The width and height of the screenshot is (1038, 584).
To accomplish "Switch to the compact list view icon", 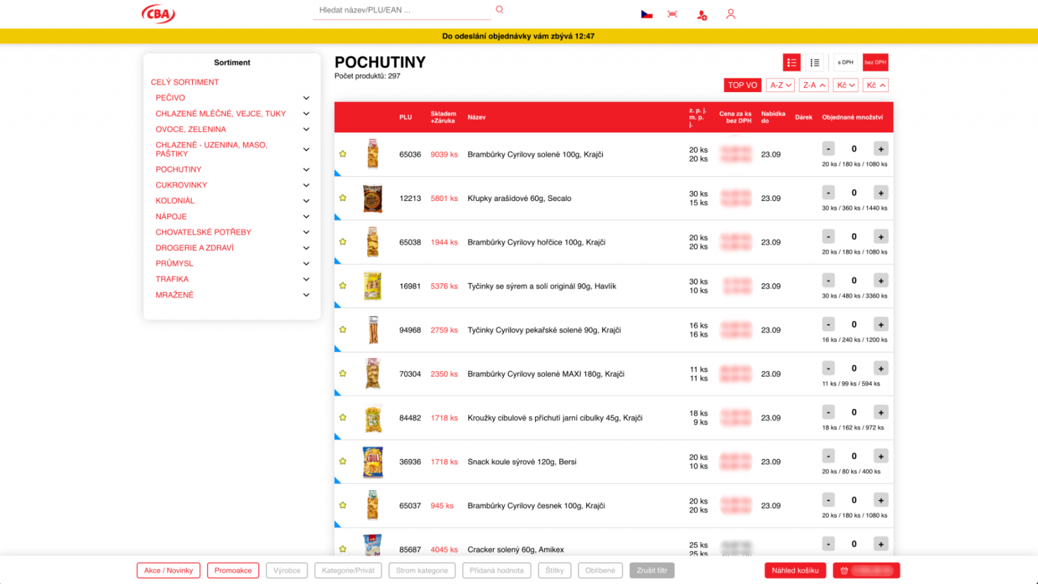I will [815, 62].
